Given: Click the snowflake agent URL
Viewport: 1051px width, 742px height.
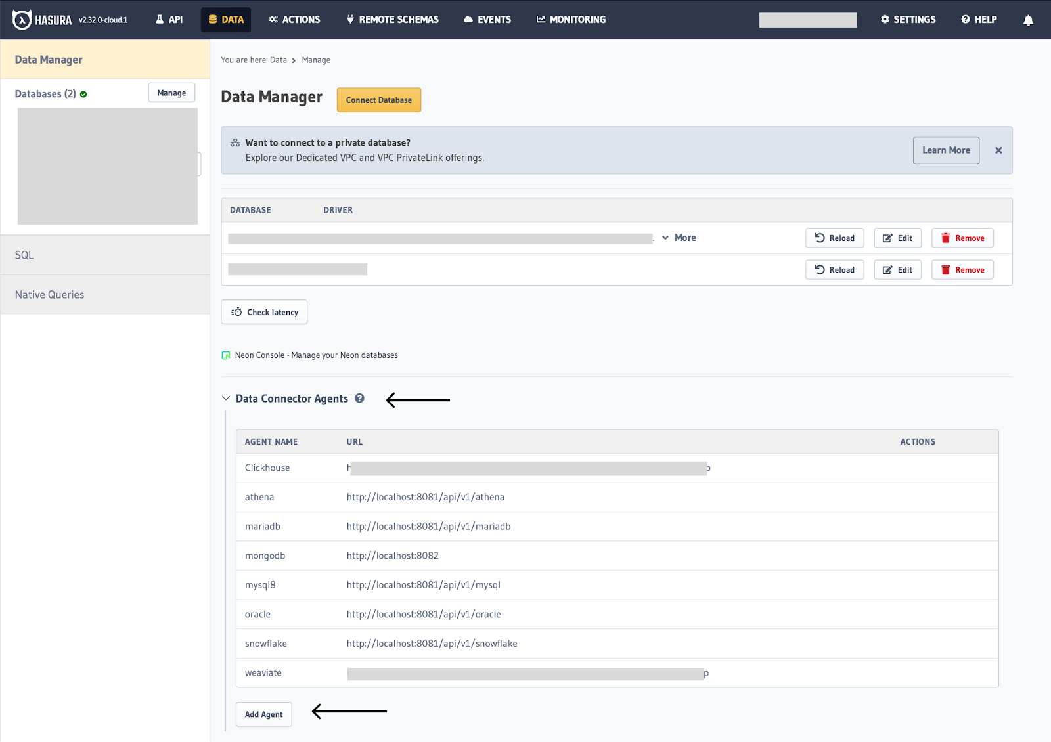Looking at the screenshot, I should click(432, 644).
